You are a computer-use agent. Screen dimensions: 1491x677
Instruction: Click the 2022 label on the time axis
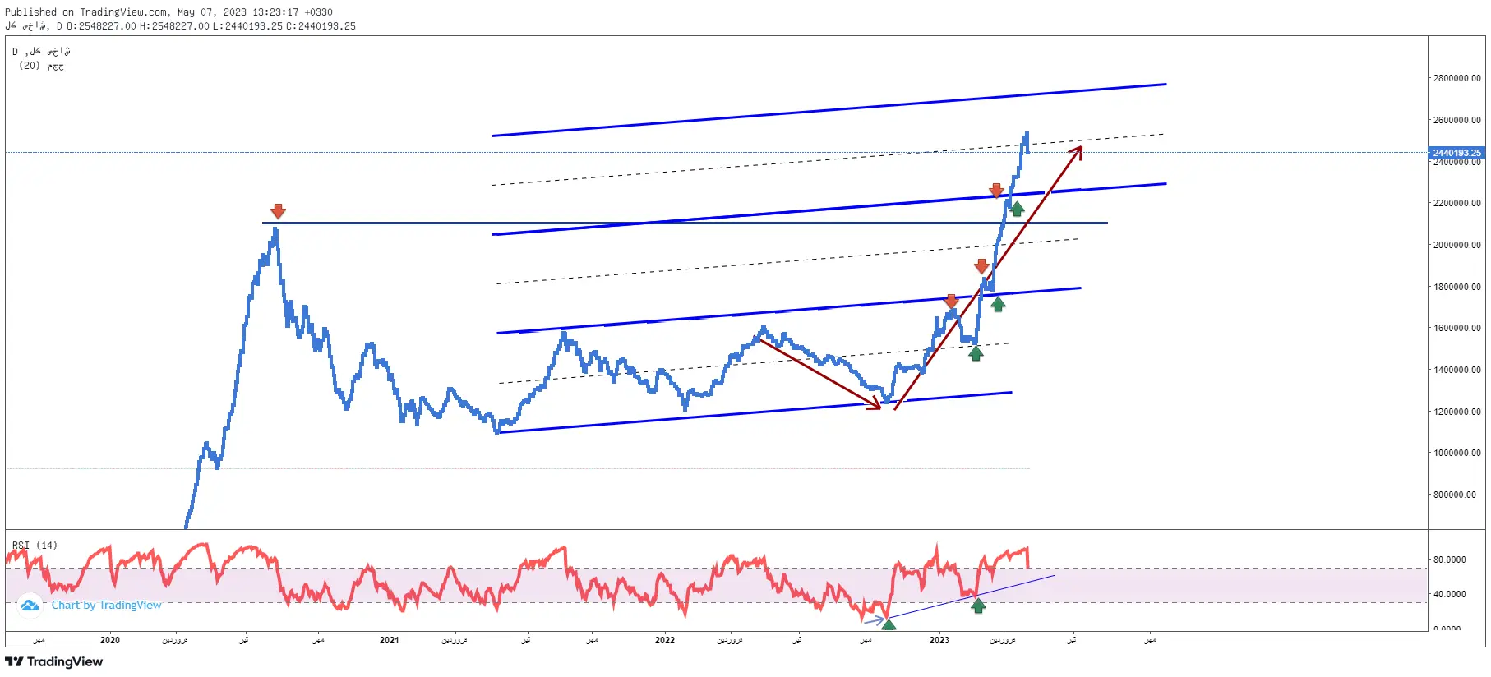point(665,640)
